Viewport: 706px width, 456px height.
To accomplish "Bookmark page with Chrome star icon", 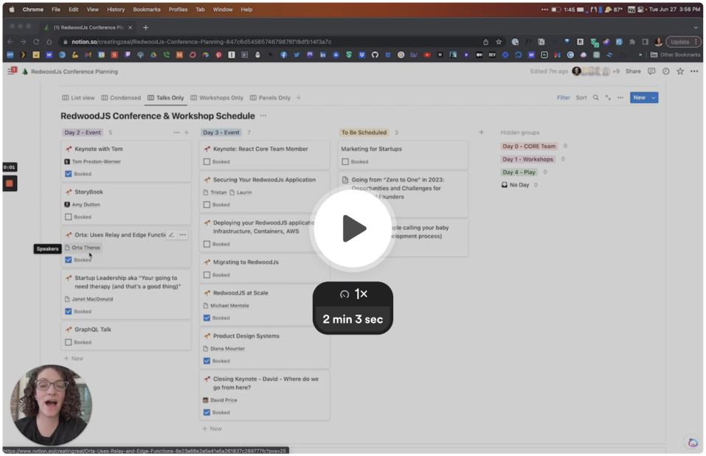I will [x=499, y=42].
